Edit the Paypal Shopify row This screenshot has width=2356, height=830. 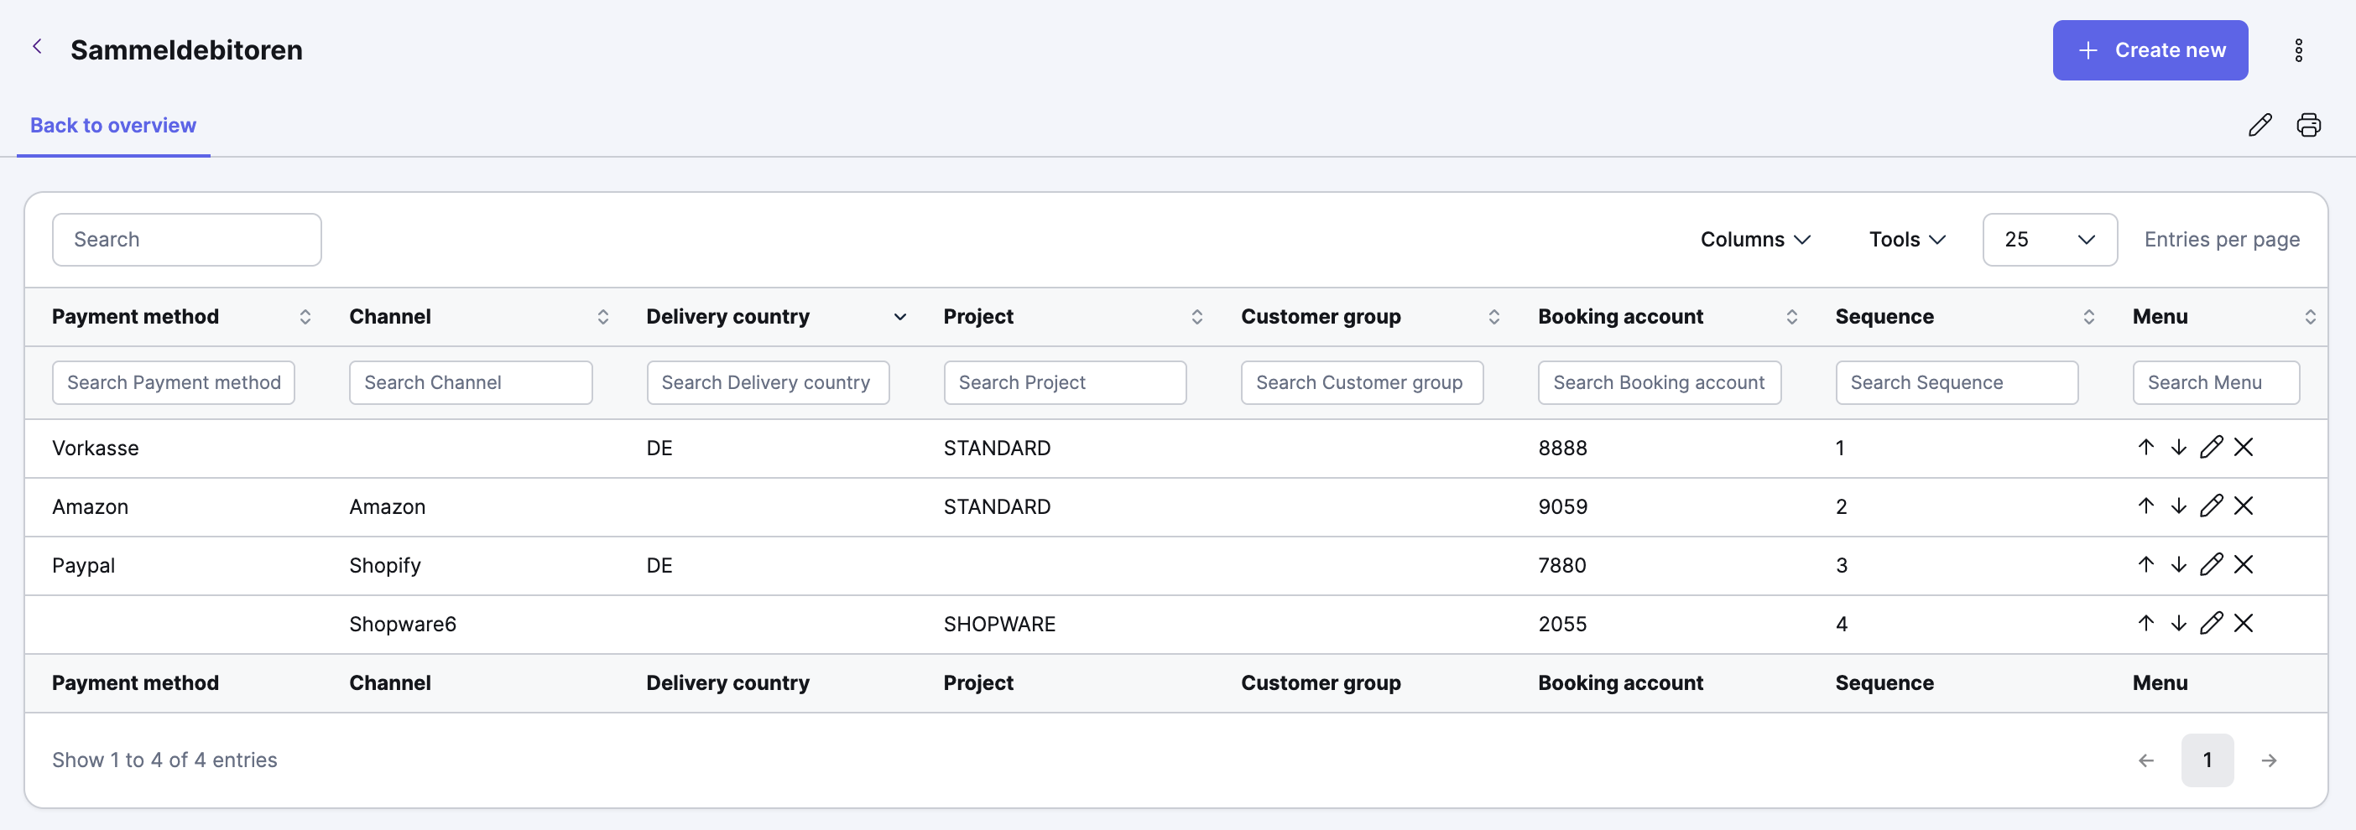click(2212, 564)
